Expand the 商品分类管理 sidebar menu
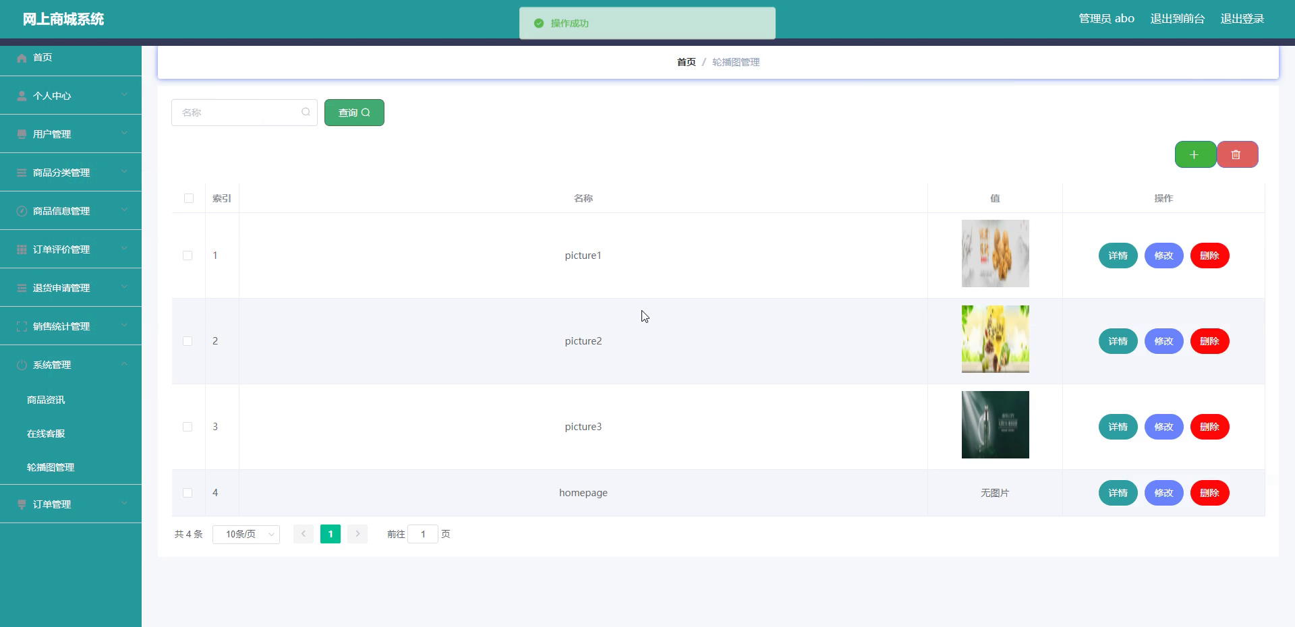Image resolution: width=1295 pixels, height=627 pixels. 71,173
